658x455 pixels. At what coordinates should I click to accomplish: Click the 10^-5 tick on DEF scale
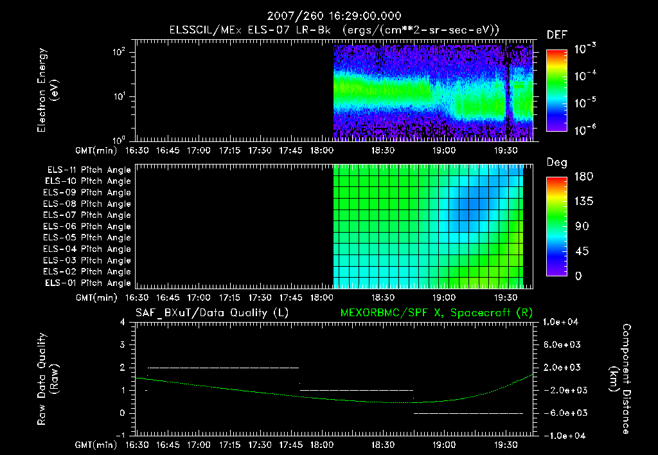point(585,103)
